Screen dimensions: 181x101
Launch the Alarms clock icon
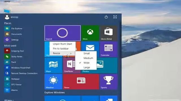pyautogui.click(x=7, y=90)
